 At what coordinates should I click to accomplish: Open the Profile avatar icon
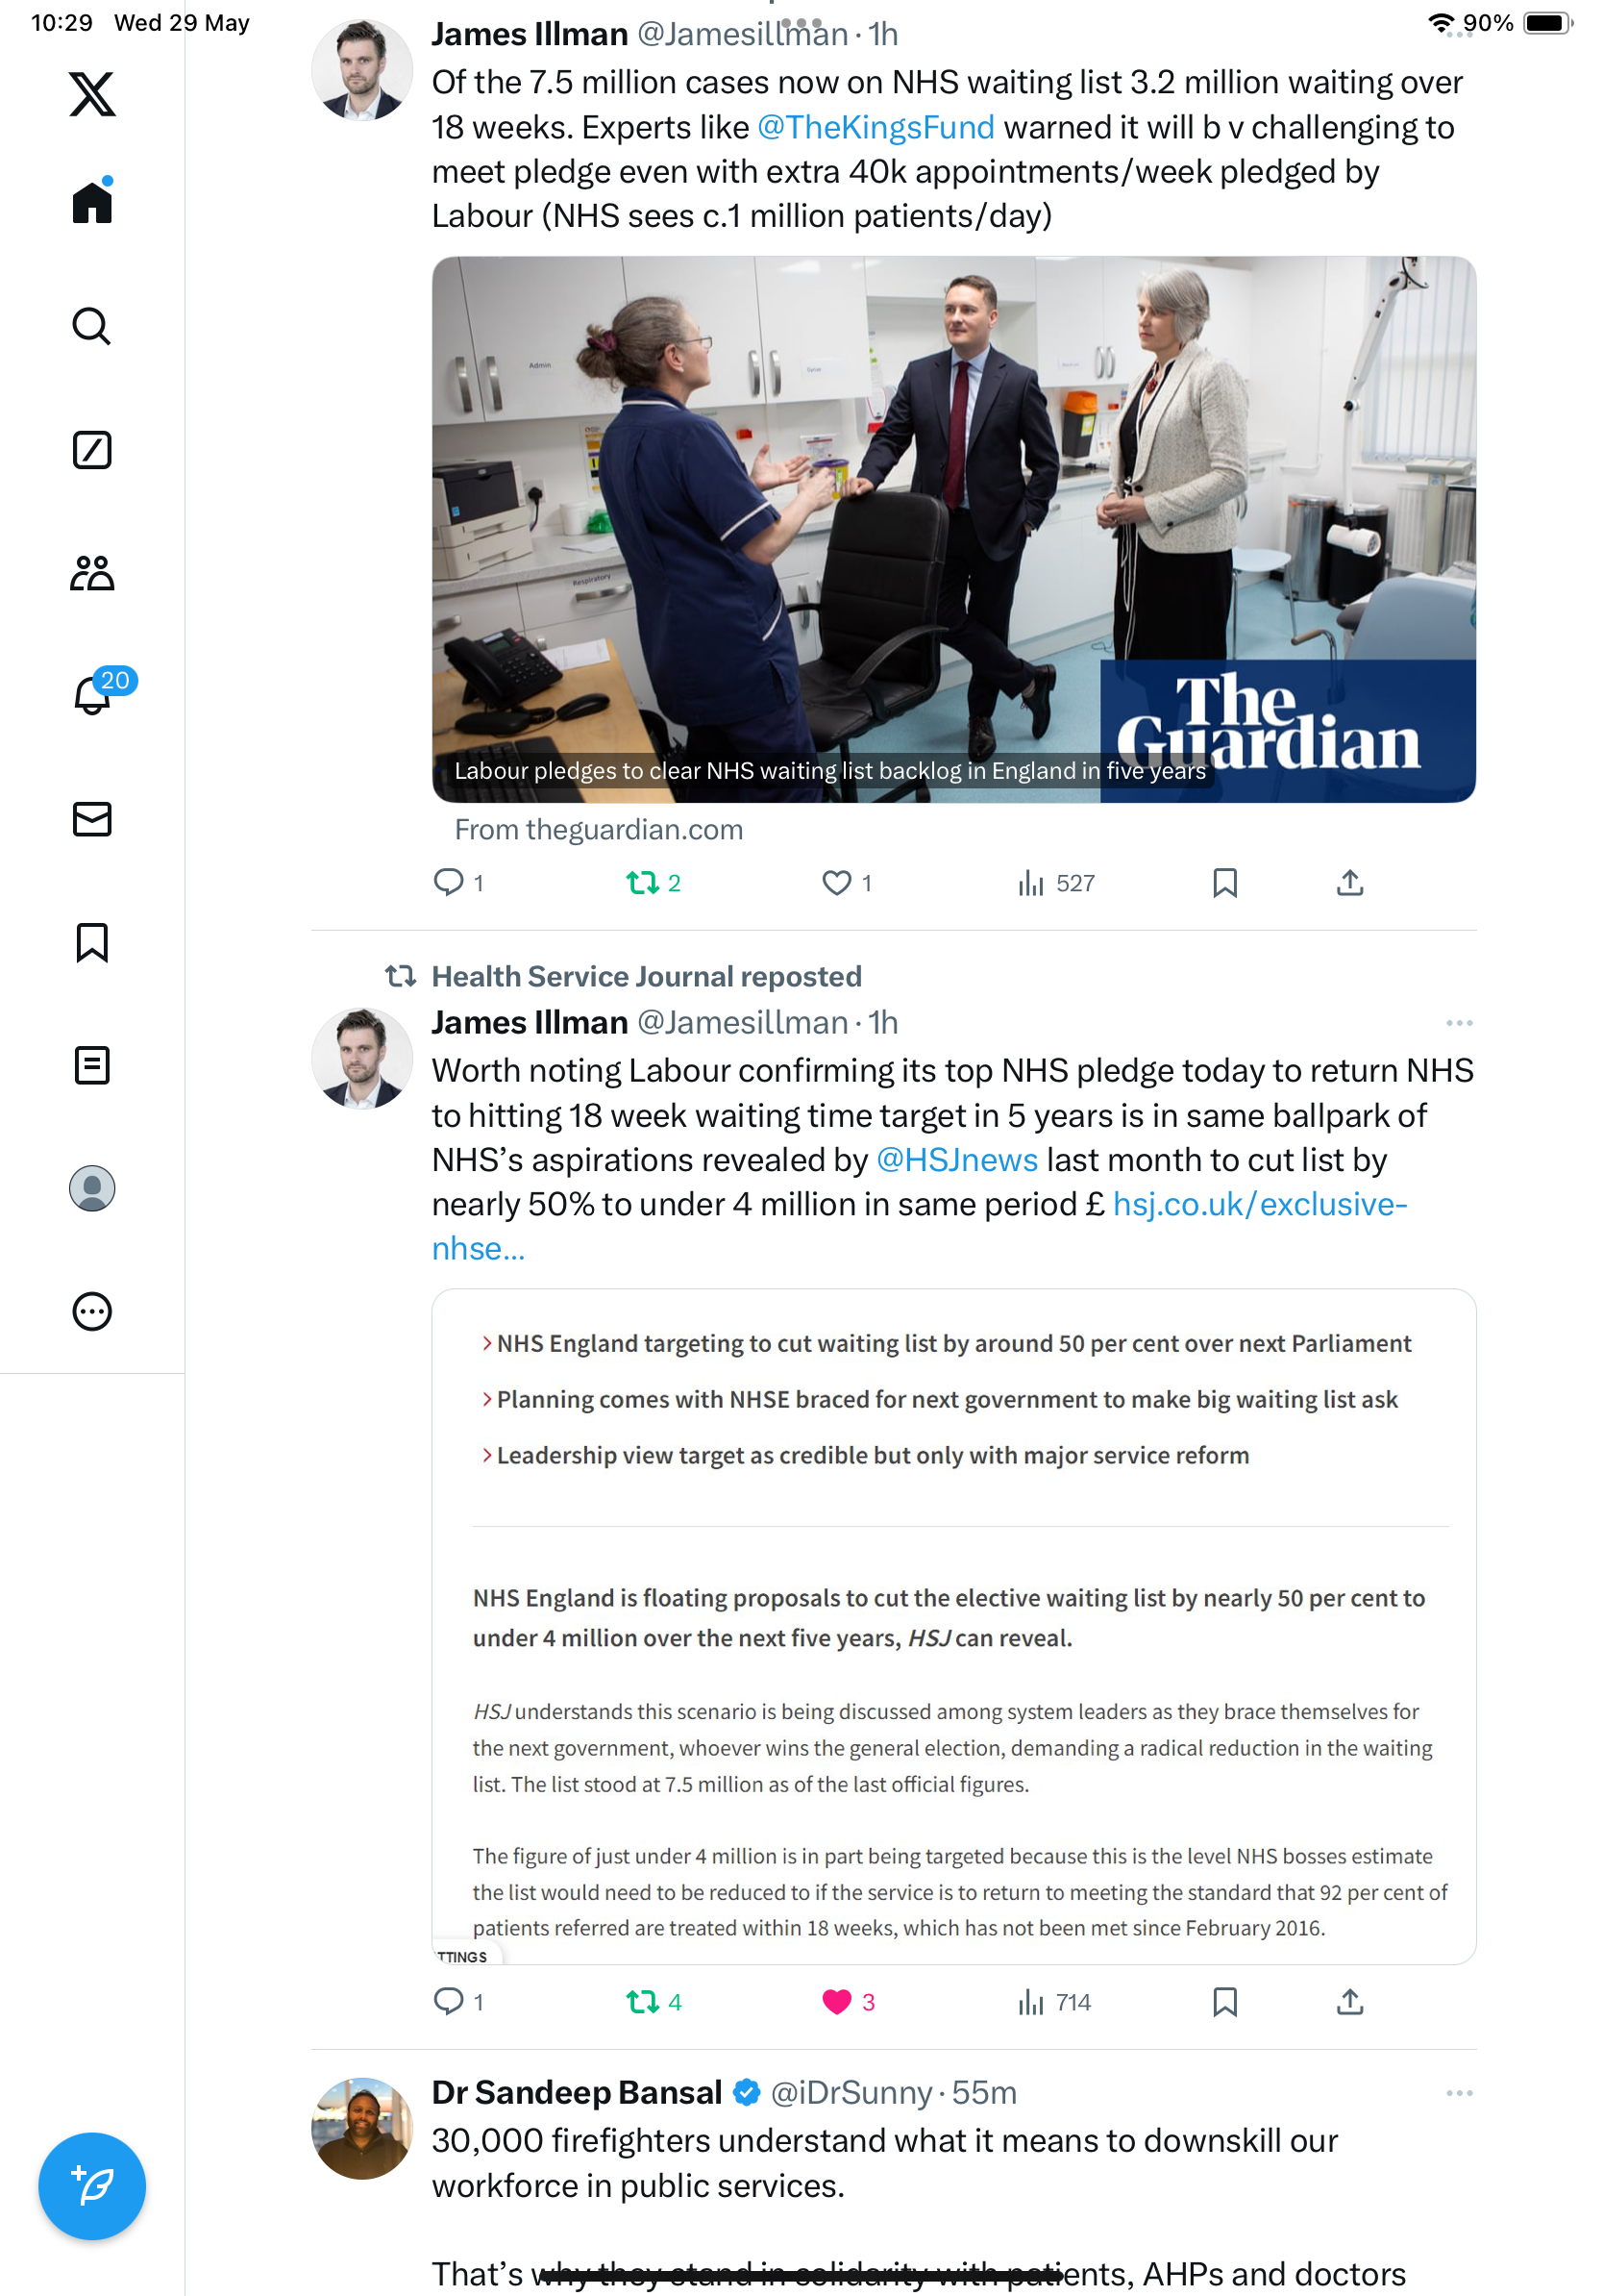[x=92, y=1188]
